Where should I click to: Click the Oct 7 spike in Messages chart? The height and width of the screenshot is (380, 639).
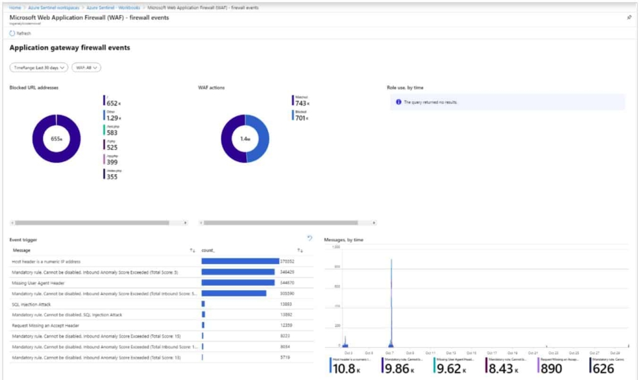pyautogui.click(x=391, y=303)
